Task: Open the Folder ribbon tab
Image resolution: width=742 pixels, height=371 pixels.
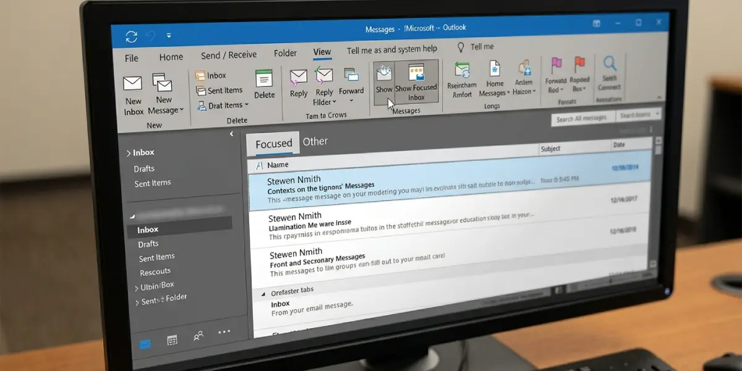Action: pyautogui.click(x=286, y=53)
